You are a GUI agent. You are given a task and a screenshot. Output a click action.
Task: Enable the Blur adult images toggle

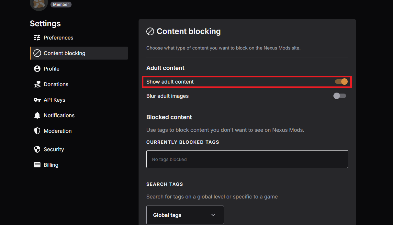pos(340,96)
